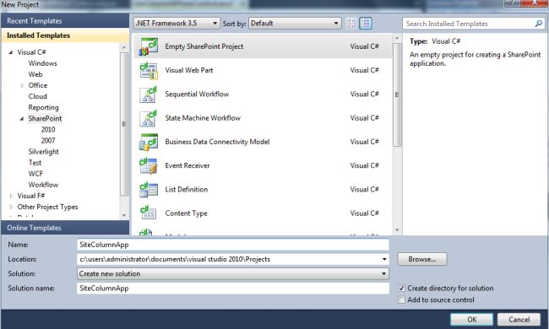Expand the Other Project Types node
The width and height of the screenshot is (549, 329).
point(11,207)
